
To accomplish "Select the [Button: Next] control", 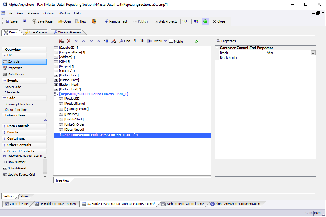I will [x=69, y=85].
